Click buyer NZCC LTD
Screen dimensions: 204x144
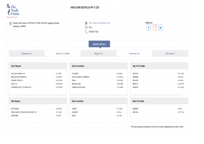(14, 84)
